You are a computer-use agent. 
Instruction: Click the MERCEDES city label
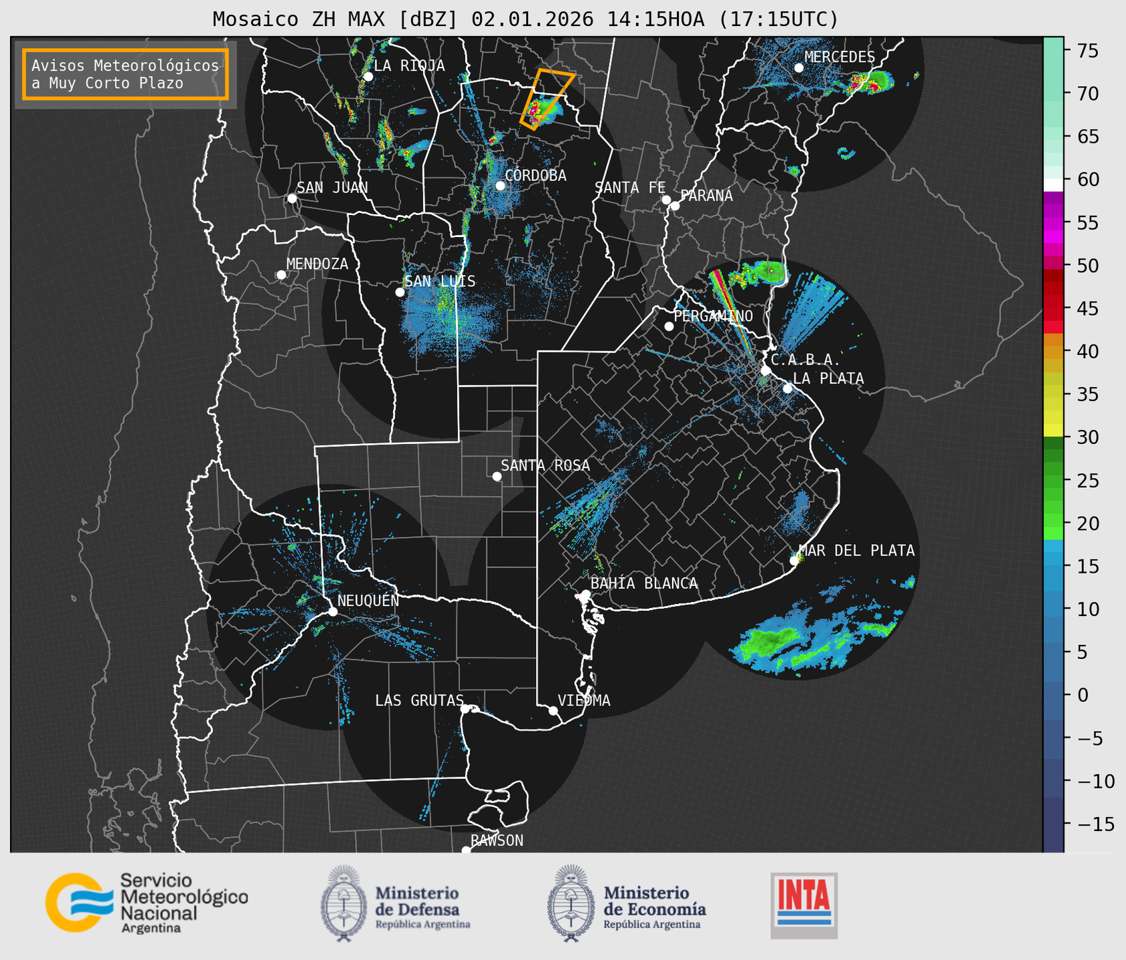[x=840, y=57]
